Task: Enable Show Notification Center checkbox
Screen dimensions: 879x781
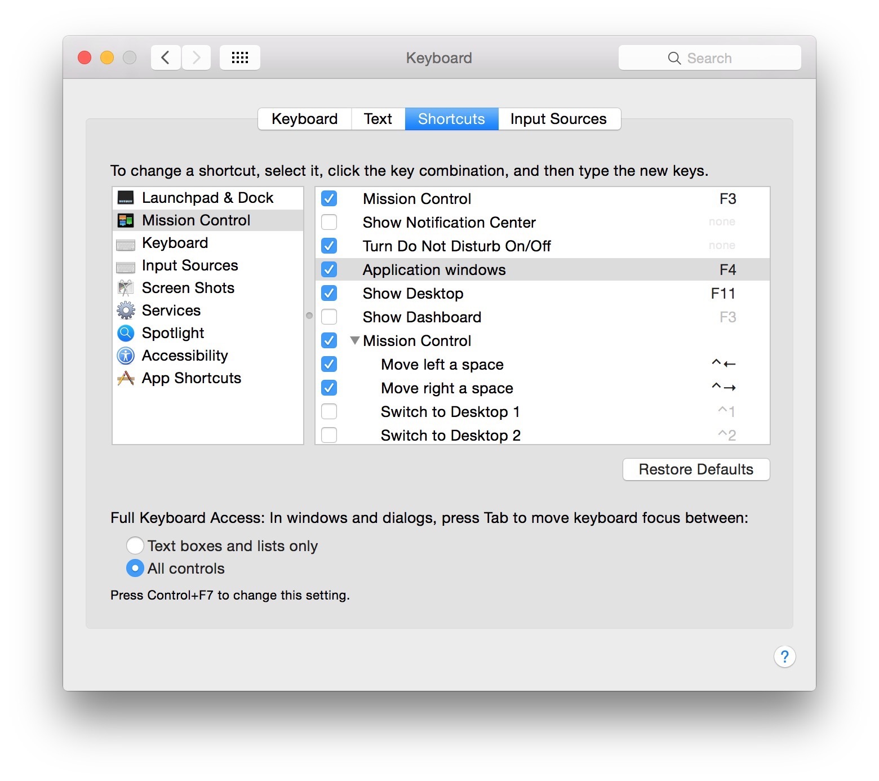Action: pos(329,223)
